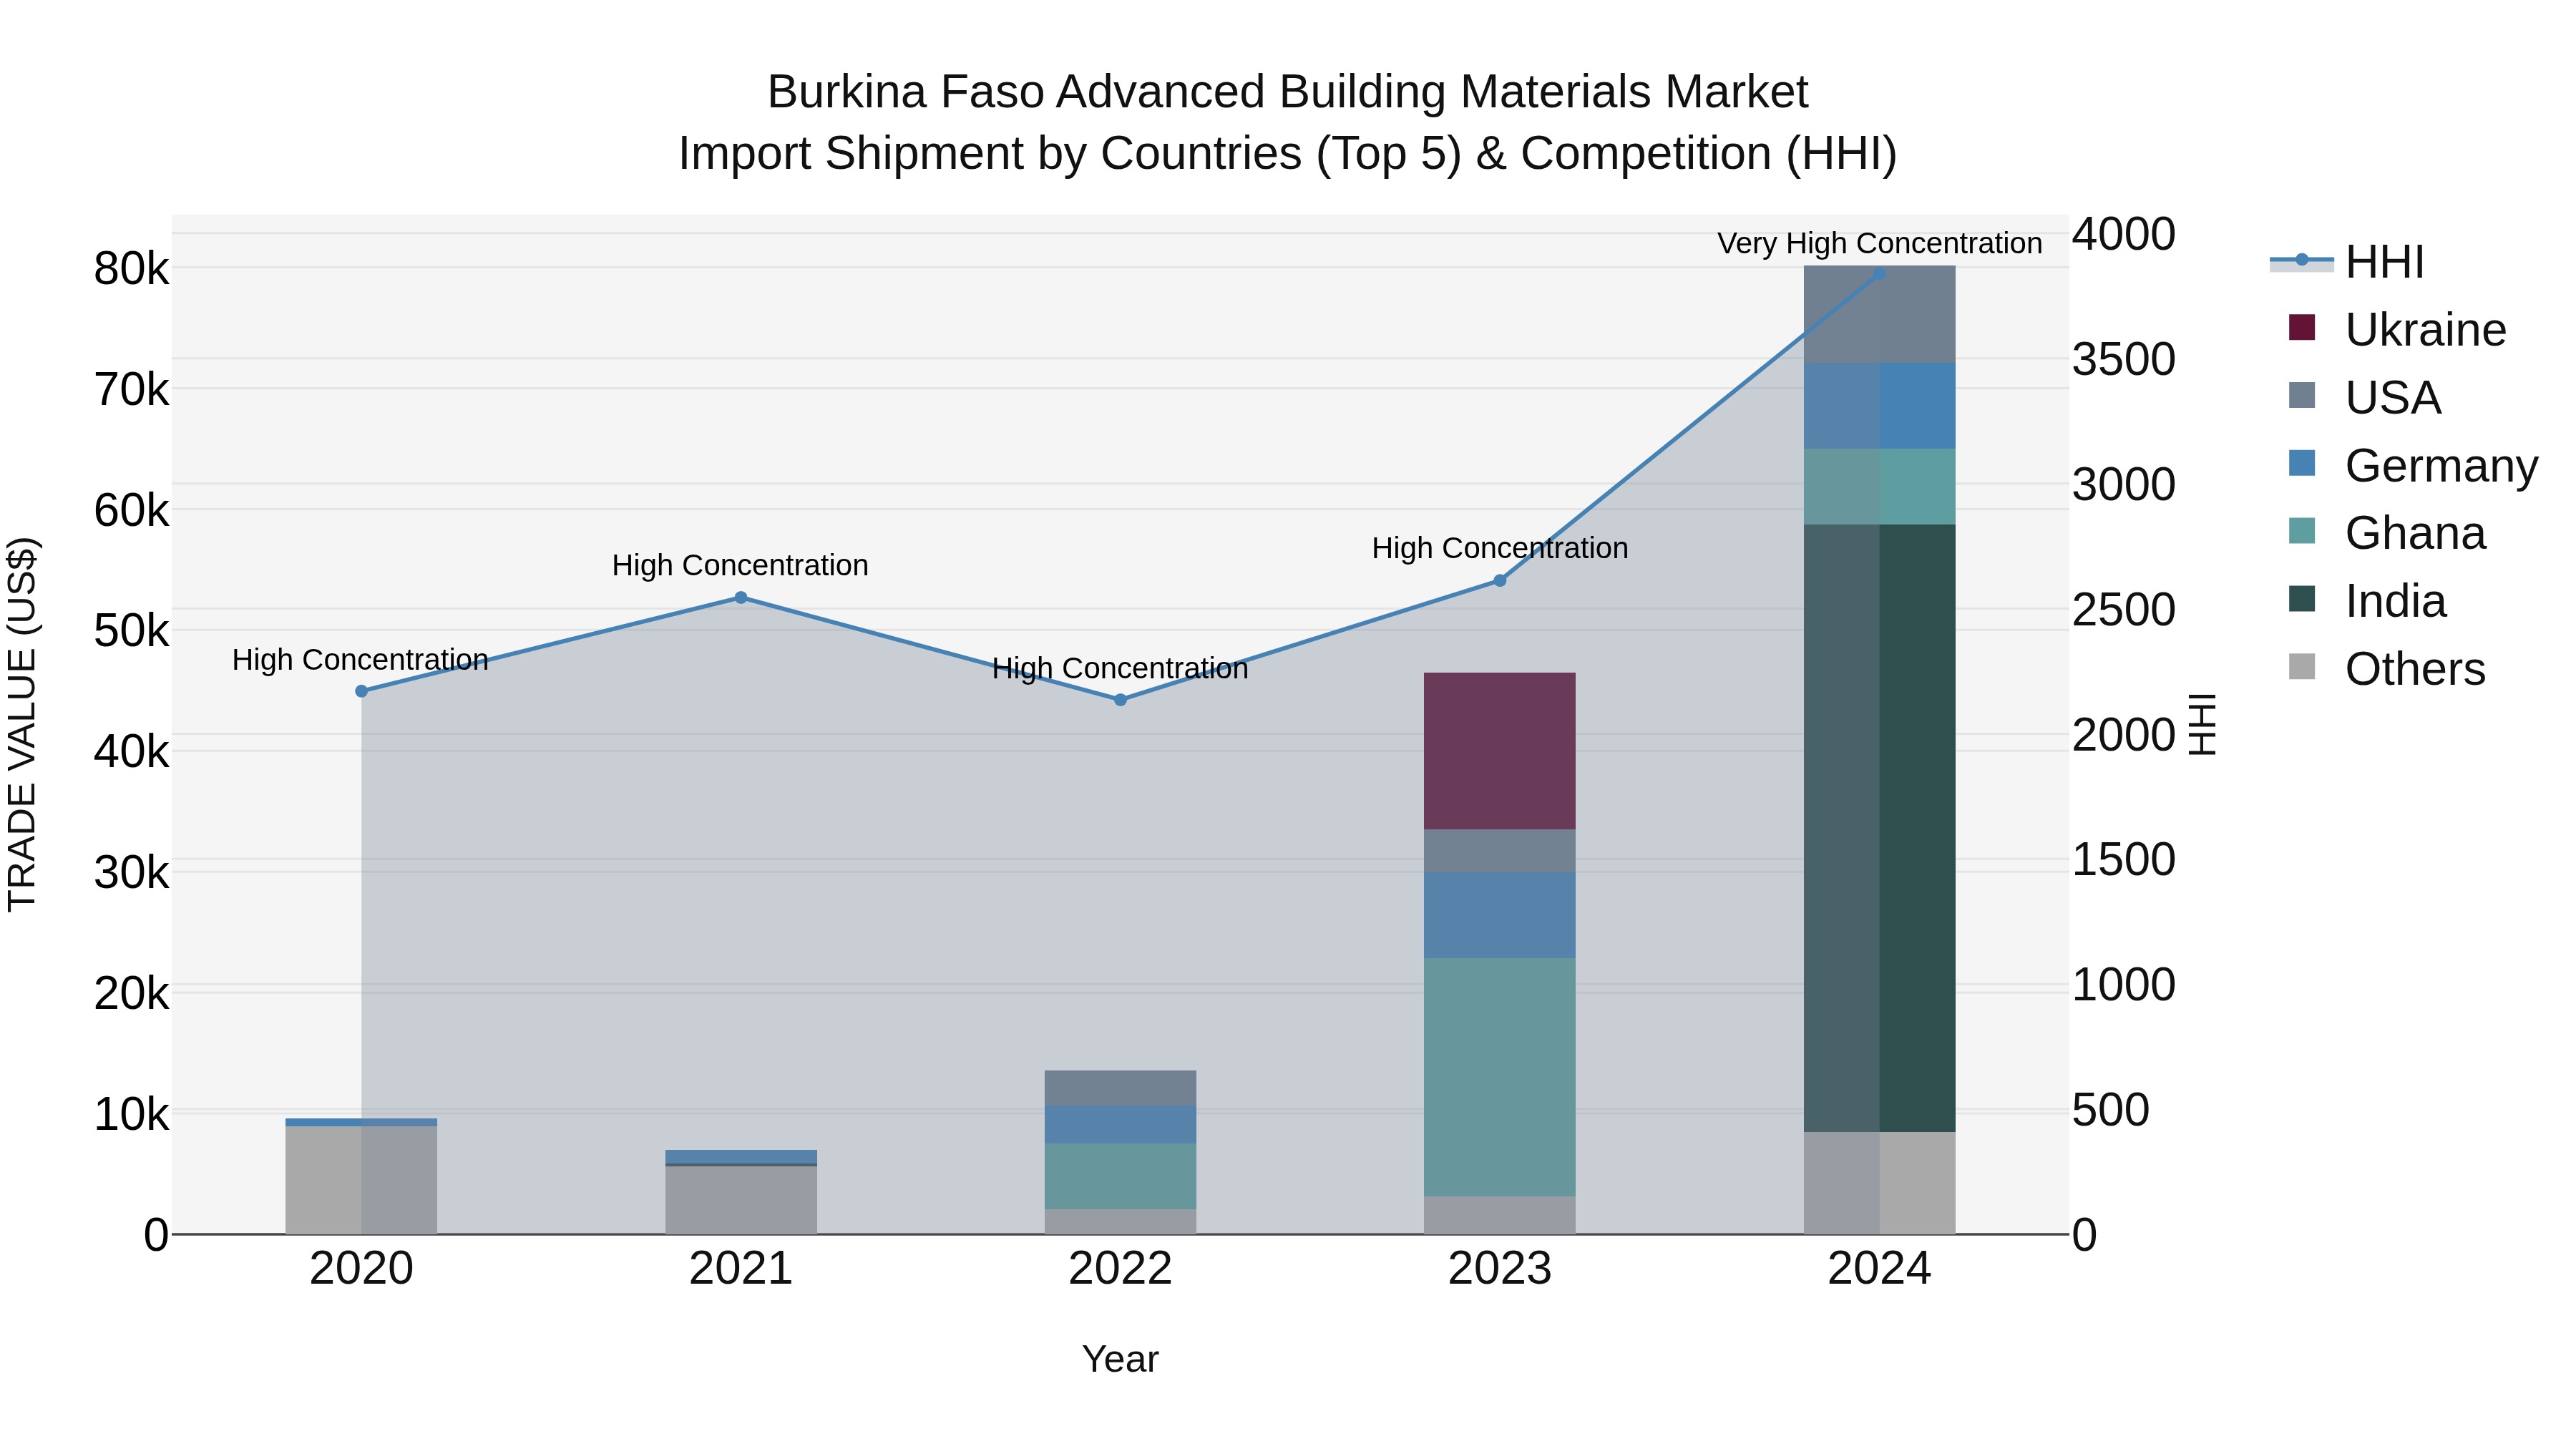Click the Import Shipment by Countries subtitle line
Image resolution: width=2576 pixels, height=1449 pixels.
[x=1288, y=154]
